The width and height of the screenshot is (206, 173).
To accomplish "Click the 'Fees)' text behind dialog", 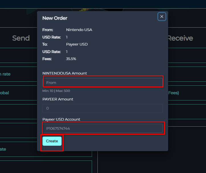I will point(174,93).
